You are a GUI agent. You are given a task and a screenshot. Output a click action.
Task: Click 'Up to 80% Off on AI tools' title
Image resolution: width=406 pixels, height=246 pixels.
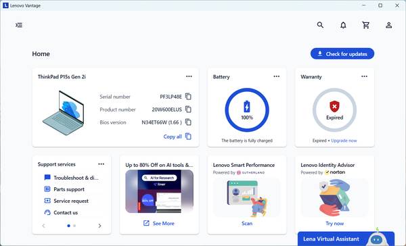[159, 165]
